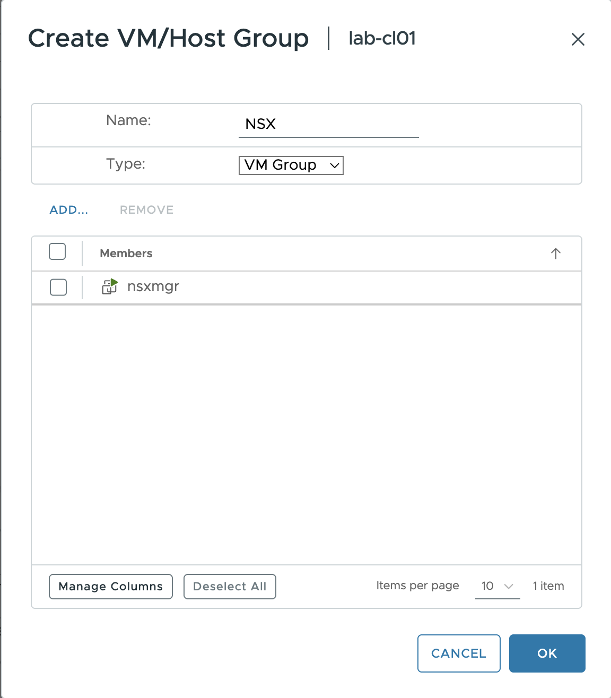Tick the checkbox for nsxmgr
611x698 pixels.
pos(58,287)
